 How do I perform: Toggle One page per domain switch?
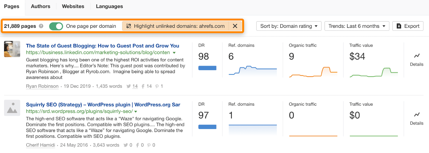point(56,26)
